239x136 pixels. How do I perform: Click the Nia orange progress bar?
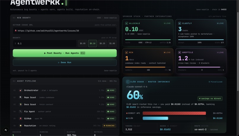click(x=145, y=67)
